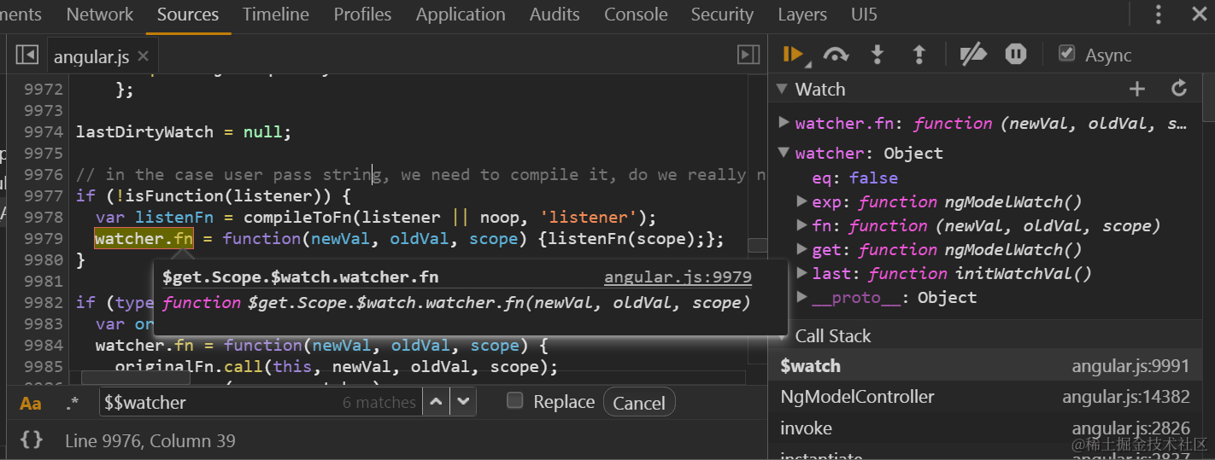Viewport: 1215px width, 460px height.
Task: Resume script execution with the play button
Action: pos(792,55)
